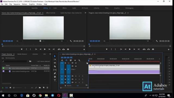Open Source monitor Fit zoom dropdown
The height and width of the screenshot is (98, 174).
pos(20,41)
